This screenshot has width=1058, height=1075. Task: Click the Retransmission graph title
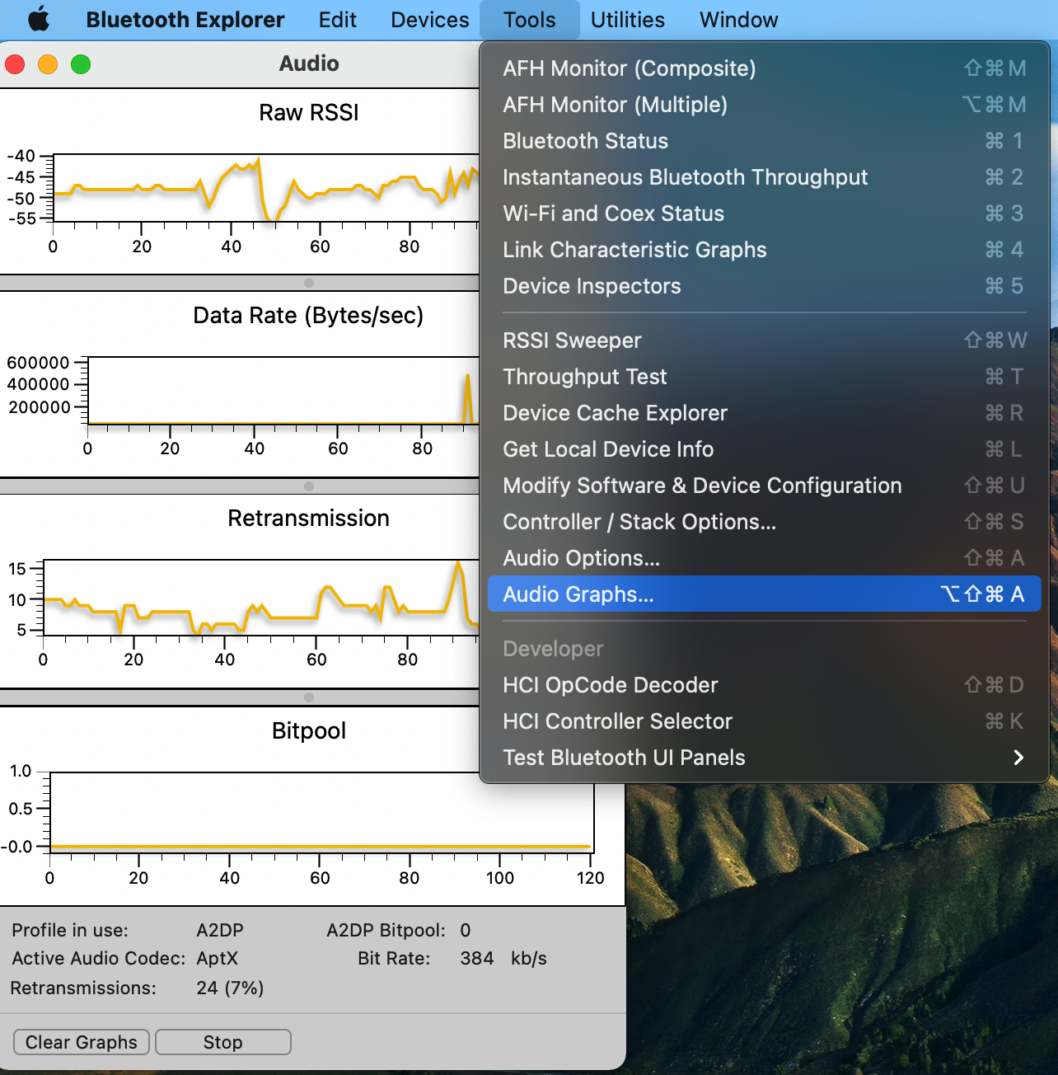point(309,519)
